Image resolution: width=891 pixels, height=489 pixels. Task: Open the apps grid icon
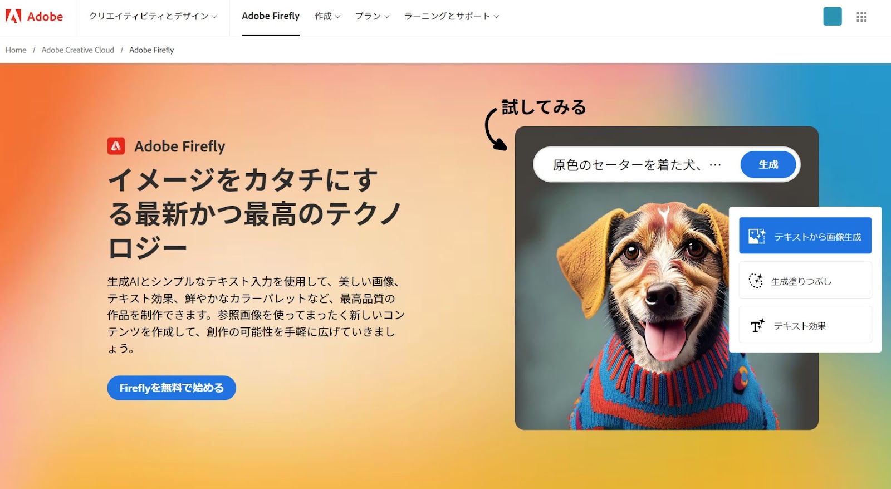pos(861,17)
